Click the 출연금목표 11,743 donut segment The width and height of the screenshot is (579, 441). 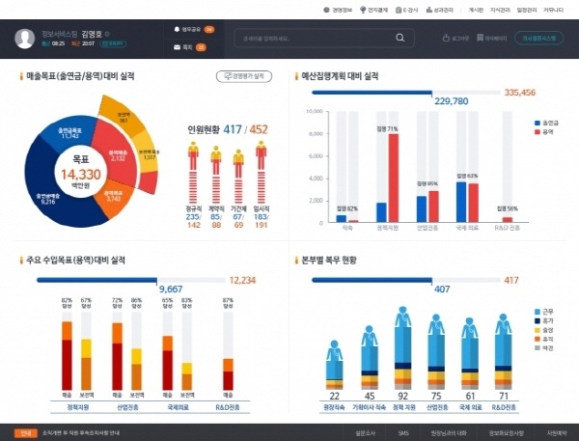point(70,133)
